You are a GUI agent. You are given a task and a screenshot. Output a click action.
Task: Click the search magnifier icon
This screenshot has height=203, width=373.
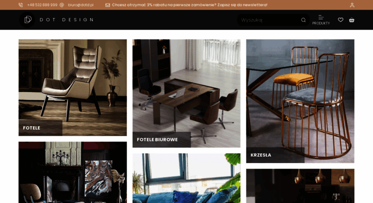[x=303, y=20]
